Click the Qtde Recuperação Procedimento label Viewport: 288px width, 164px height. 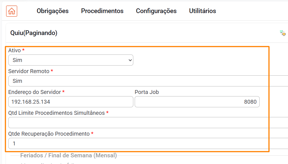tap(49, 134)
